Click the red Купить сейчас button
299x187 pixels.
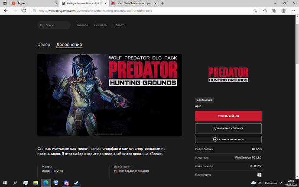[x=228, y=116]
